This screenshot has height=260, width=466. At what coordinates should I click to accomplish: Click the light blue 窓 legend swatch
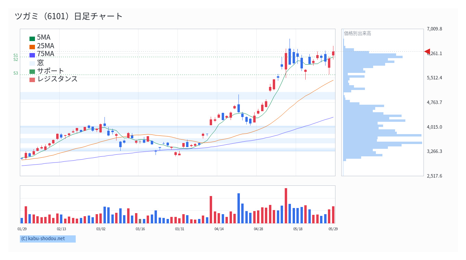pos(32,63)
